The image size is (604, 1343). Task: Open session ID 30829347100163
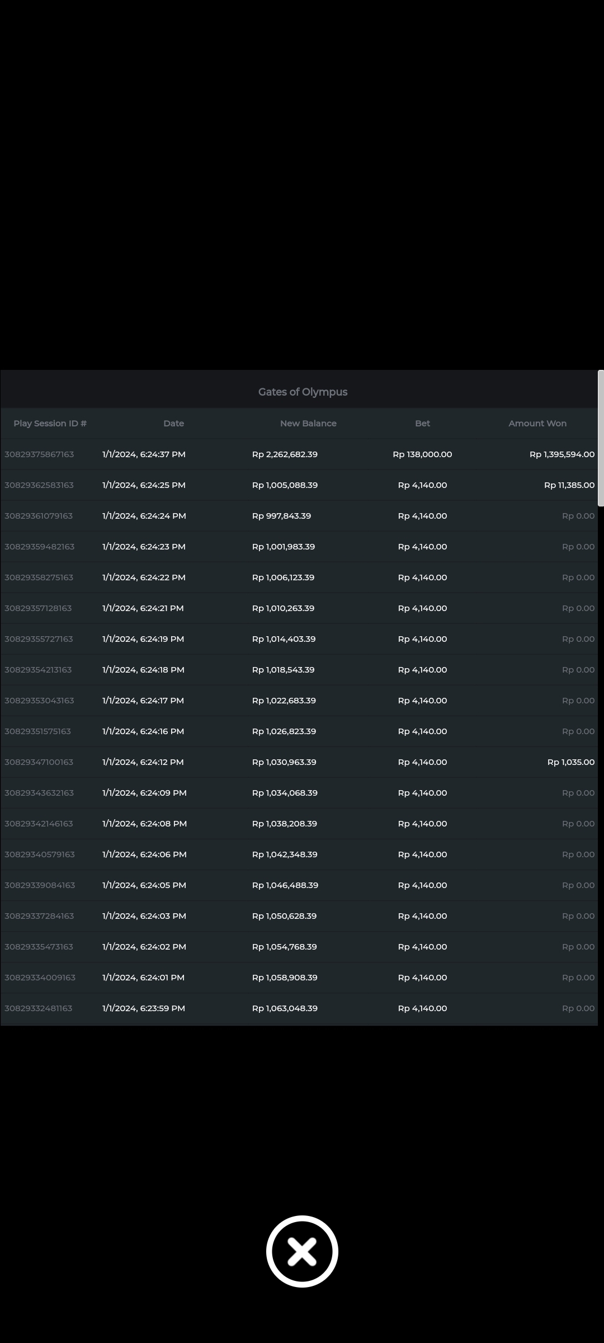pyautogui.click(x=39, y=762)
